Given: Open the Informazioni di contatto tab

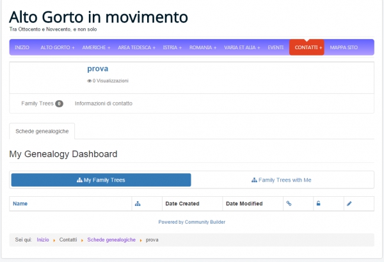Looking at the screenshot, I should (104, 104).
